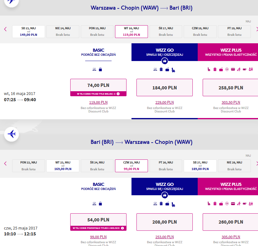
Task: Click outbound BASIC column header
Action: (x=99, y=52)
